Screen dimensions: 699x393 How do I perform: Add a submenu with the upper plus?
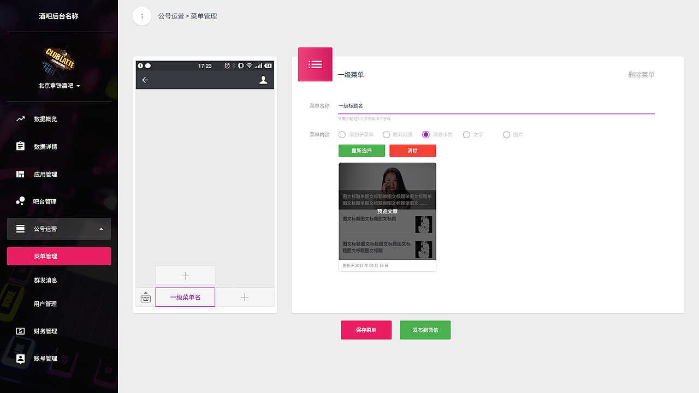185,276
